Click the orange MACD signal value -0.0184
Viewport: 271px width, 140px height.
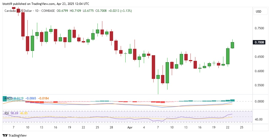tap(43, 98)
